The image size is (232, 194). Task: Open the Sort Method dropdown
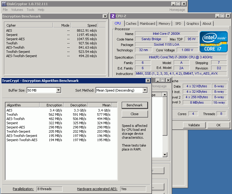(145, 90)
